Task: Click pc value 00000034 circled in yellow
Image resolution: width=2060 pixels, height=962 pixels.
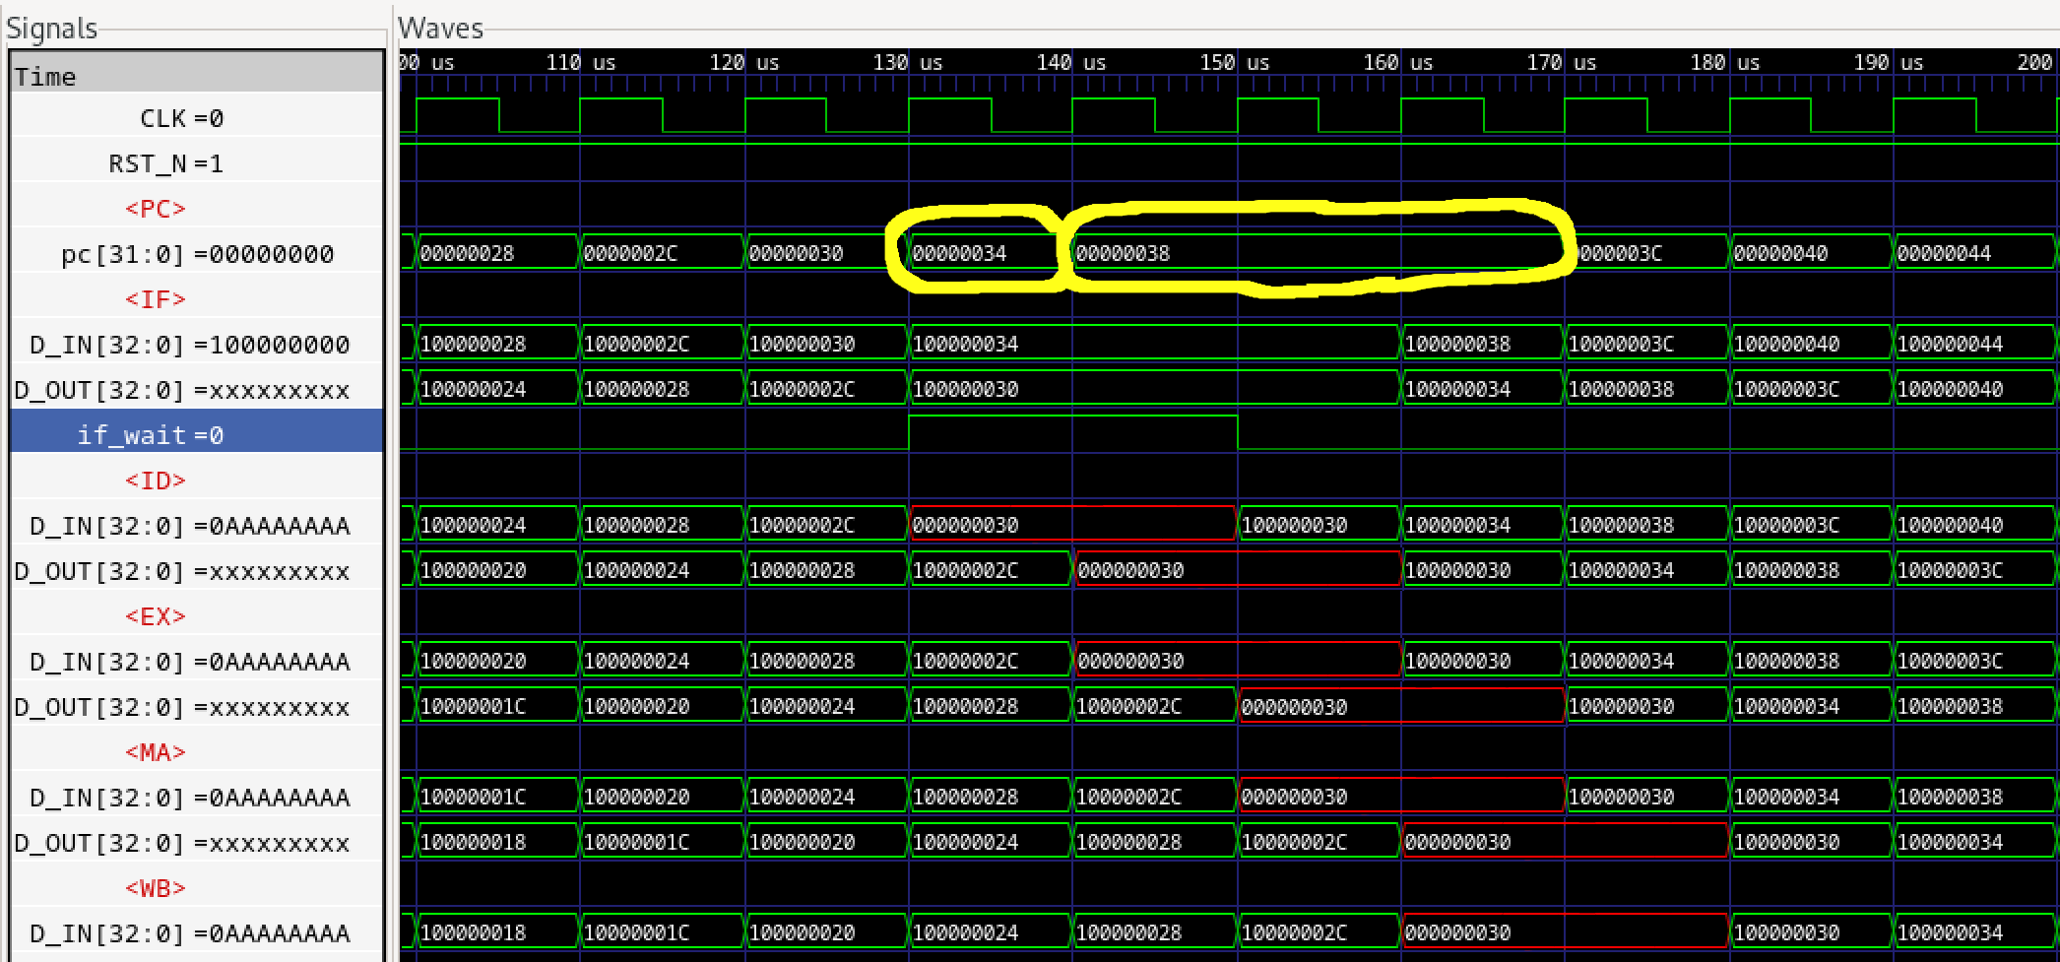Action: pyautogui.click(x=959, y=254)
